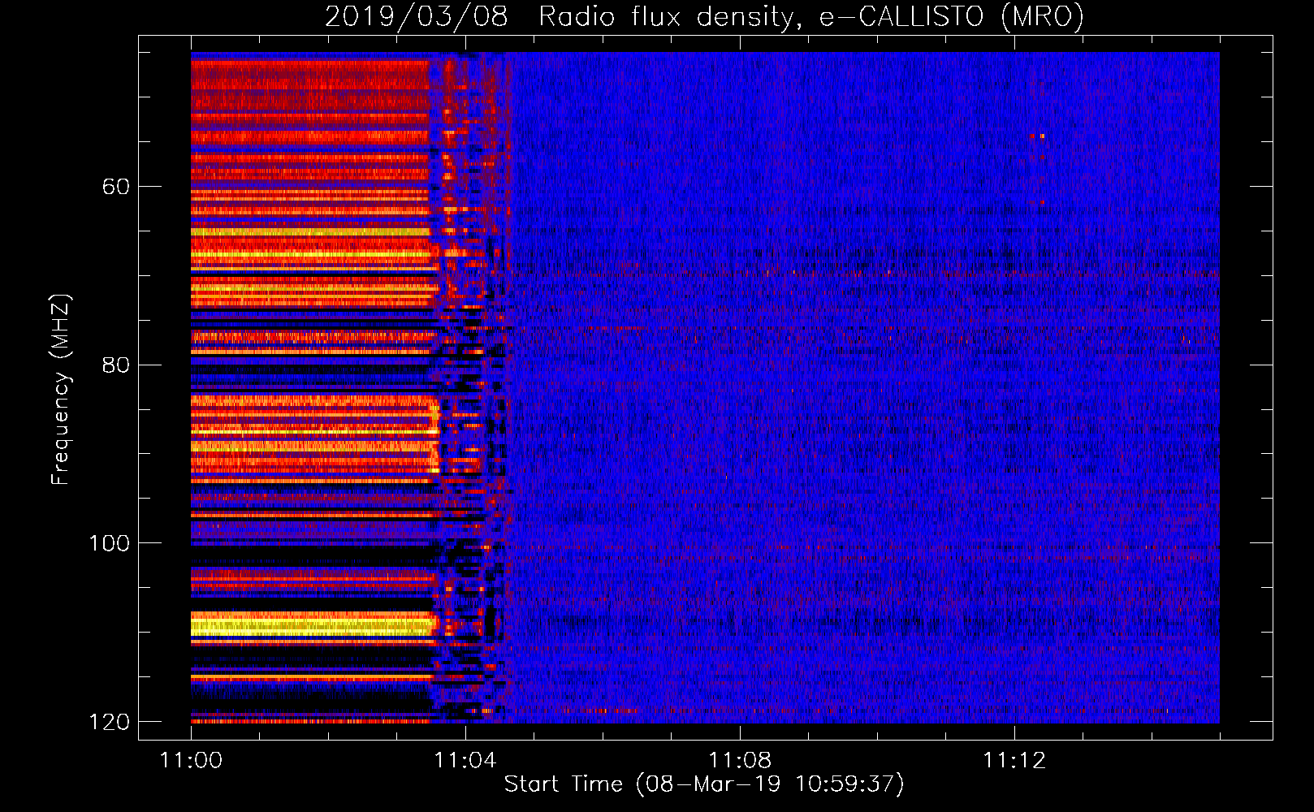Click the 11:12 time tick label

click(1014, 760)
